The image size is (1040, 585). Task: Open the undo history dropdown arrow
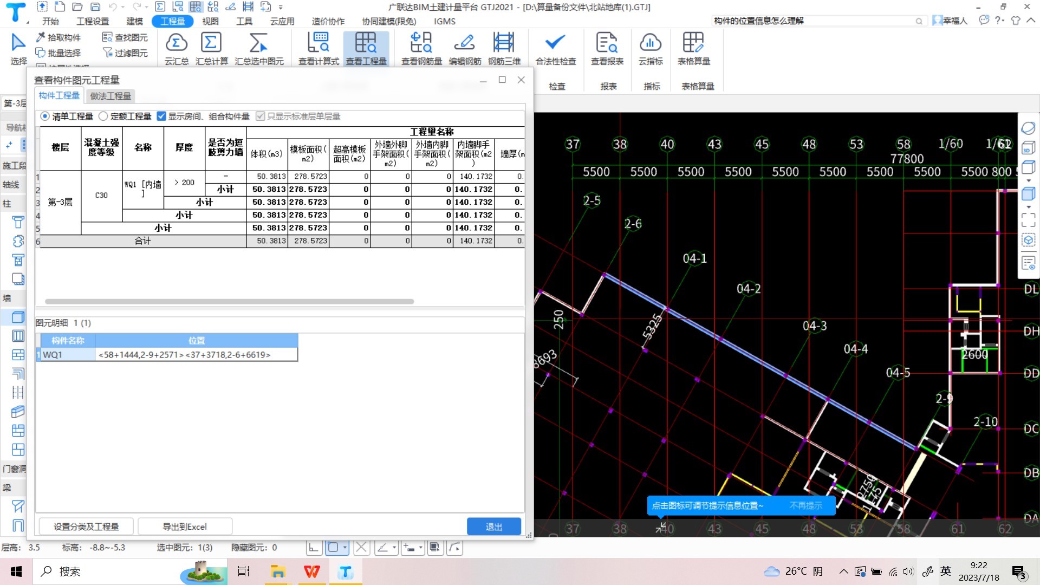pyautogui.click(x=123, y=8)
